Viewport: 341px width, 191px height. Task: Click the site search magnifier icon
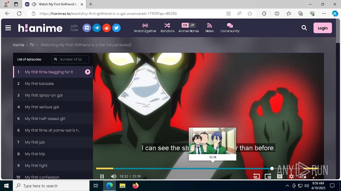[304, 28]
